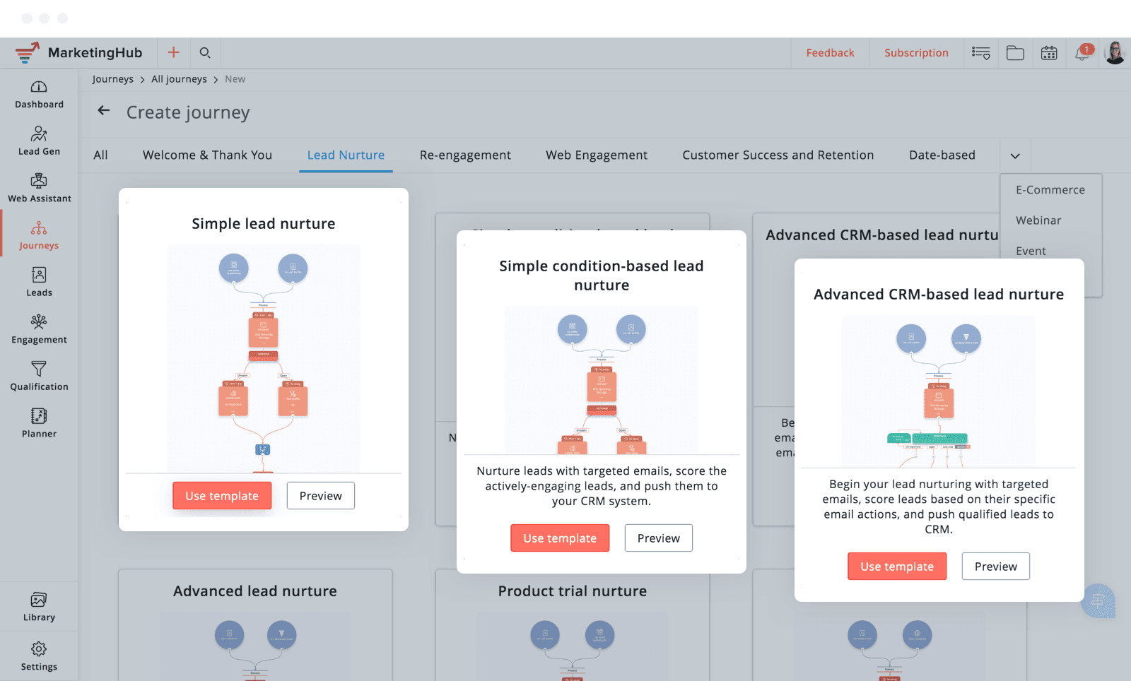The image size is (1131, 681).
Task: Choose Event from category dropdown
Action: [x=1031, y=251]
